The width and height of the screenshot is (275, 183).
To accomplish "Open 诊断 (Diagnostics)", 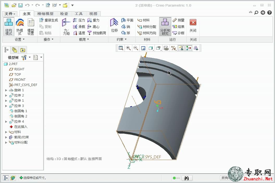I will 178,33.
